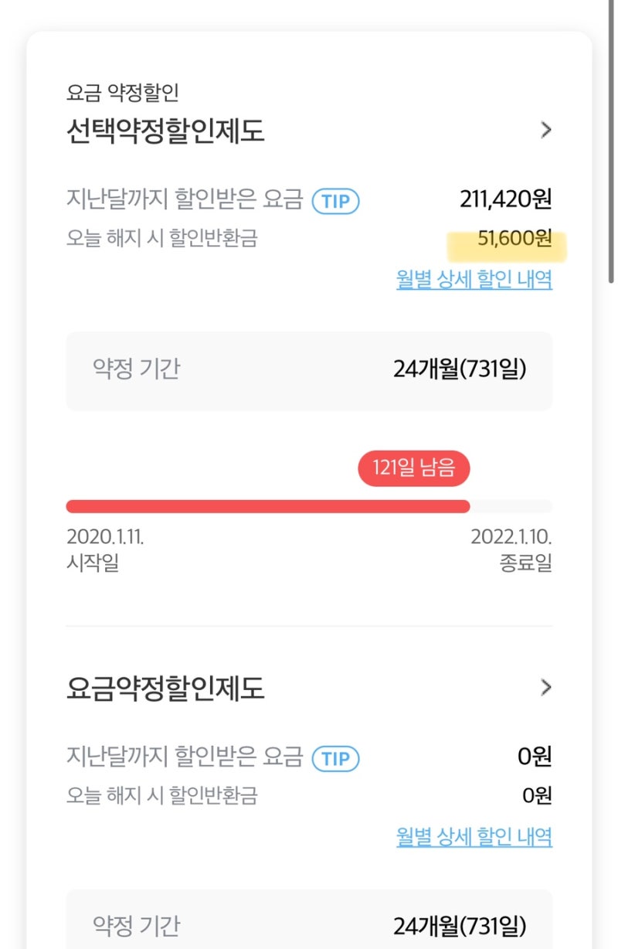Tap the second 약정 기간 box at the bottom
The height and width of the screenshot is (949, 618).
click(x=309, y=920)
